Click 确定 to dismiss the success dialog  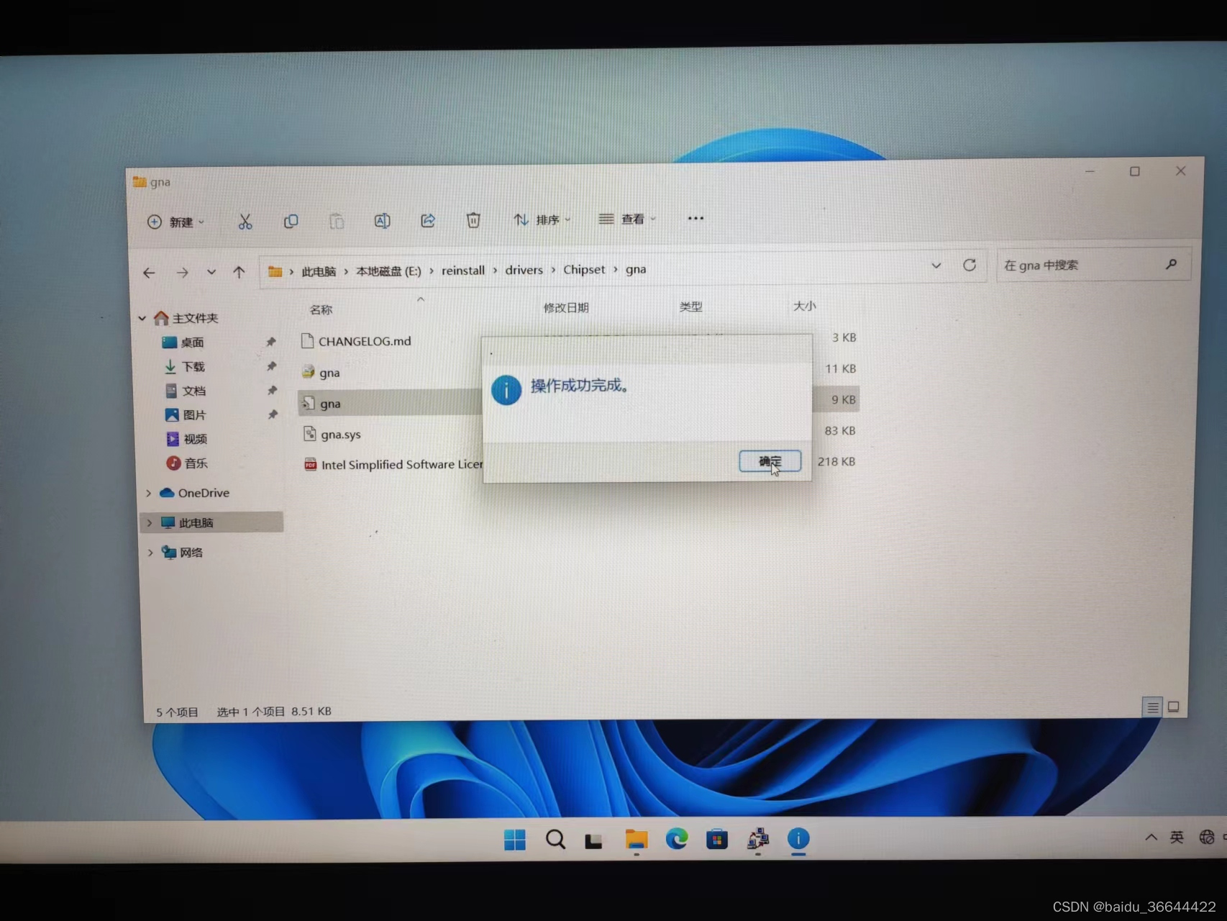[x=769, y=461]
